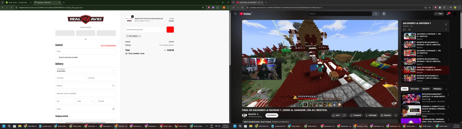Open the phone field help question mark
Screen dimensions: 462x129
[113, 109]
